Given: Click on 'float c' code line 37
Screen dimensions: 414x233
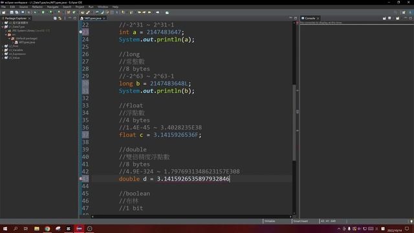Looking at the screenshot, I should coord(160,135).
